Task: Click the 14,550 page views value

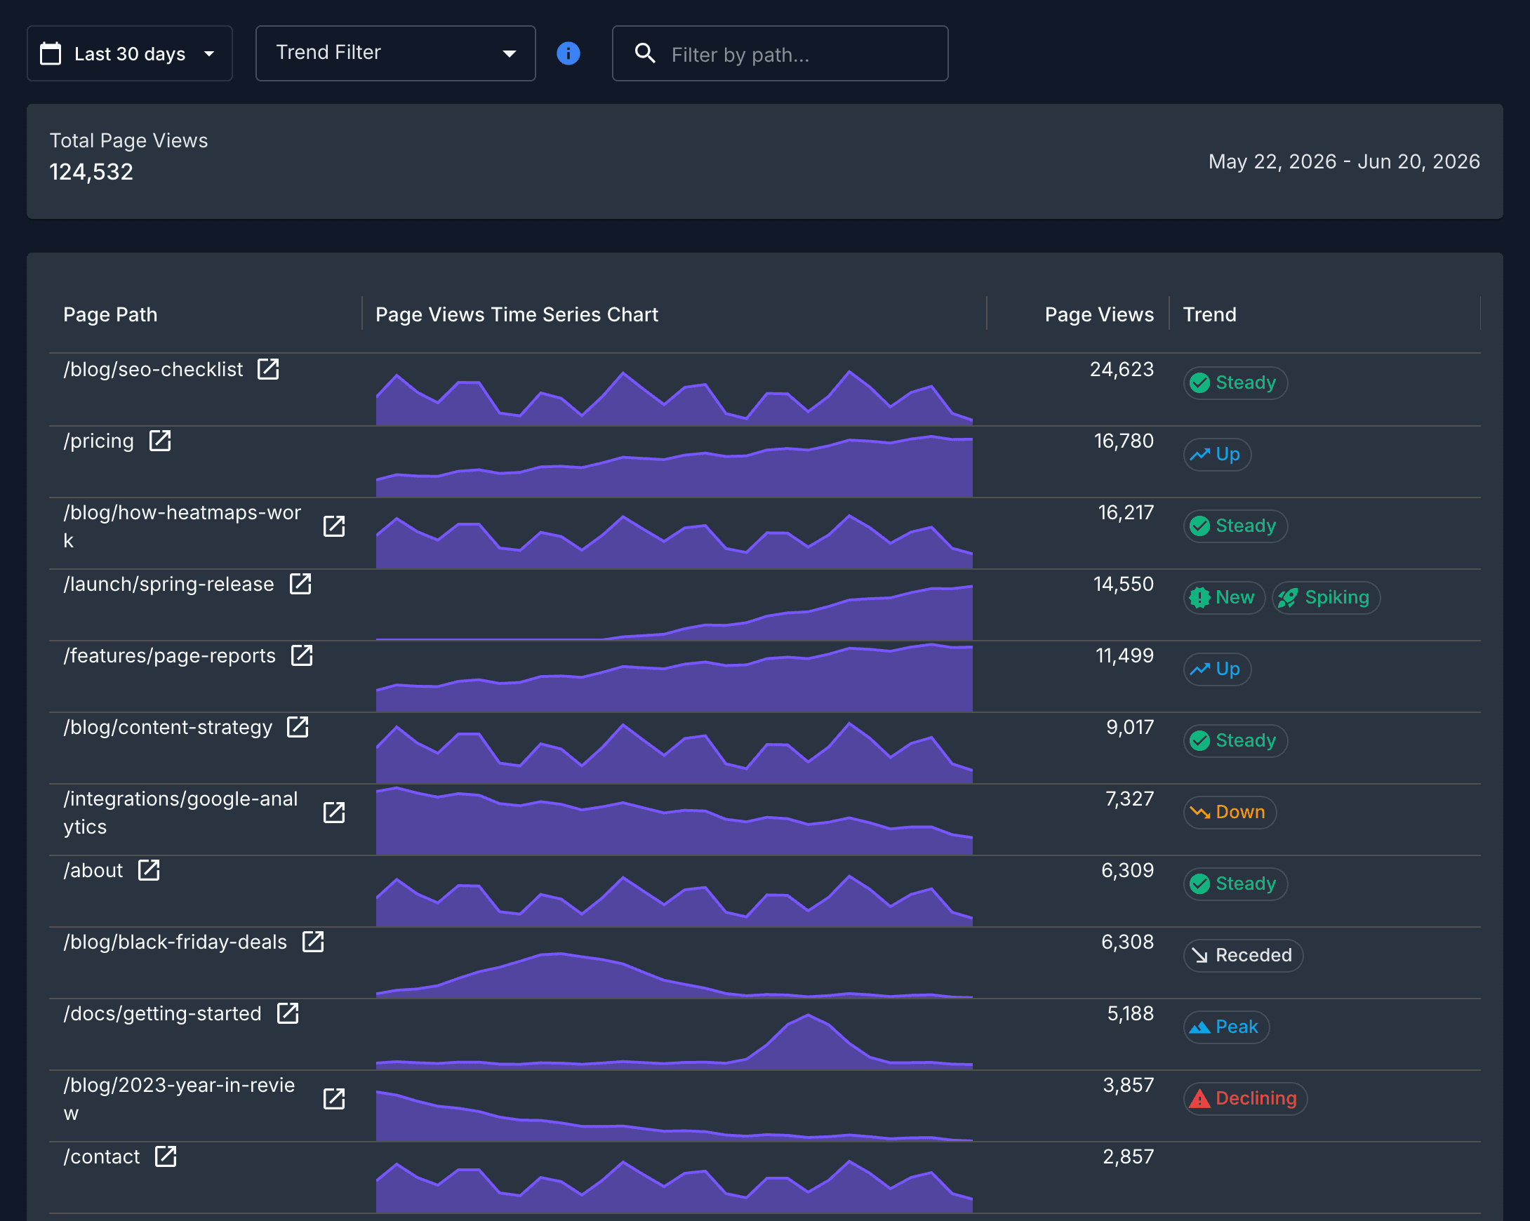Action: (1124, 585)
